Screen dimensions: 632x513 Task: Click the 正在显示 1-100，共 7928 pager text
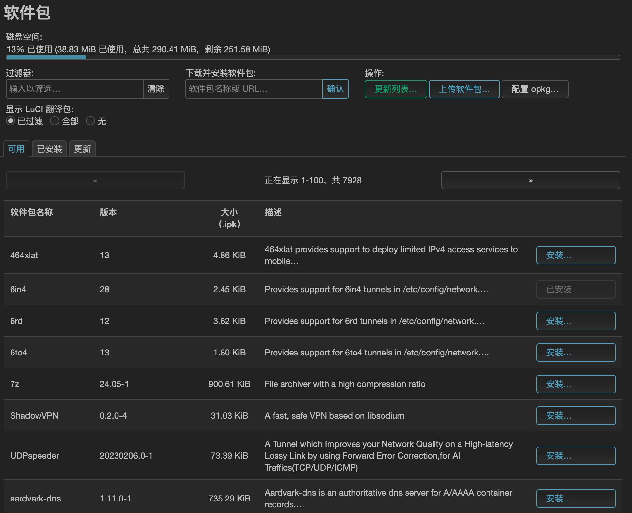click(x=313, y=180)
